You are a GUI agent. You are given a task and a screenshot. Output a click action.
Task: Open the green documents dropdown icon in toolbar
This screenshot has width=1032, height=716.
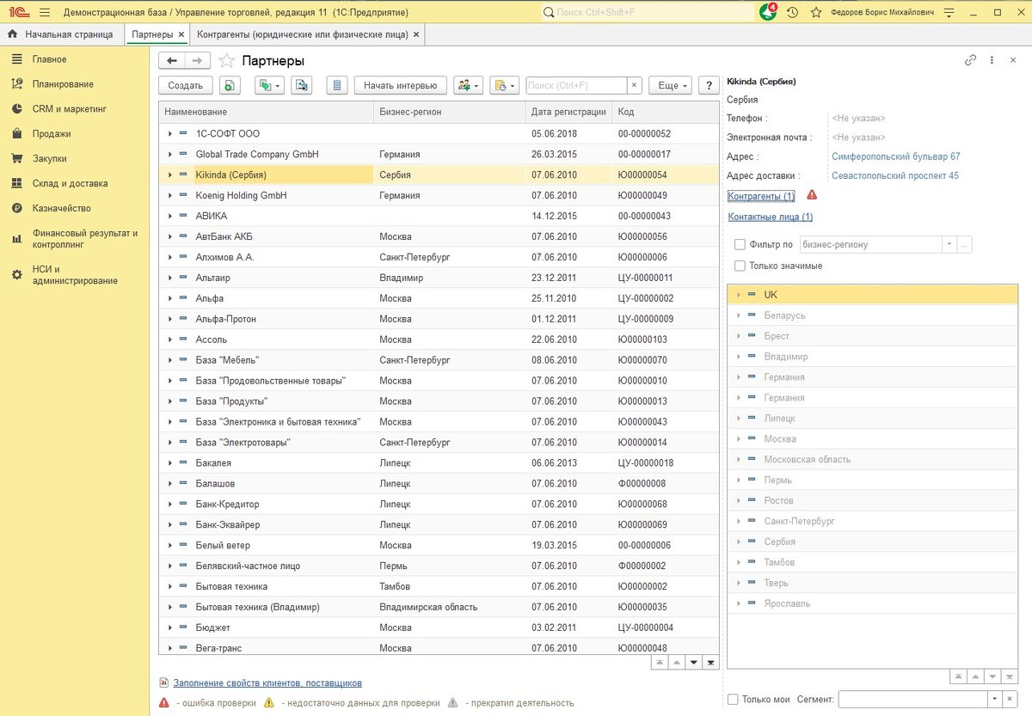tap(270, 85)
